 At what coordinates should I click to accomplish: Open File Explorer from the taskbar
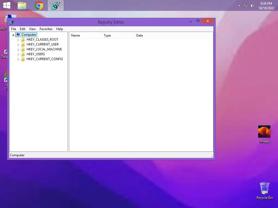pyautogui.click(x=22, y=6)
